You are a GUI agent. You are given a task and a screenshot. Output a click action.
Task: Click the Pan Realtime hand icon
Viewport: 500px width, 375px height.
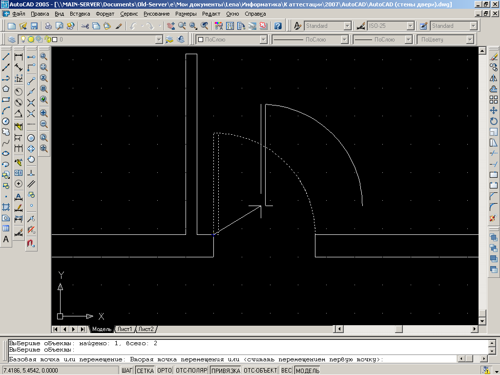click(x=171, y=26)
